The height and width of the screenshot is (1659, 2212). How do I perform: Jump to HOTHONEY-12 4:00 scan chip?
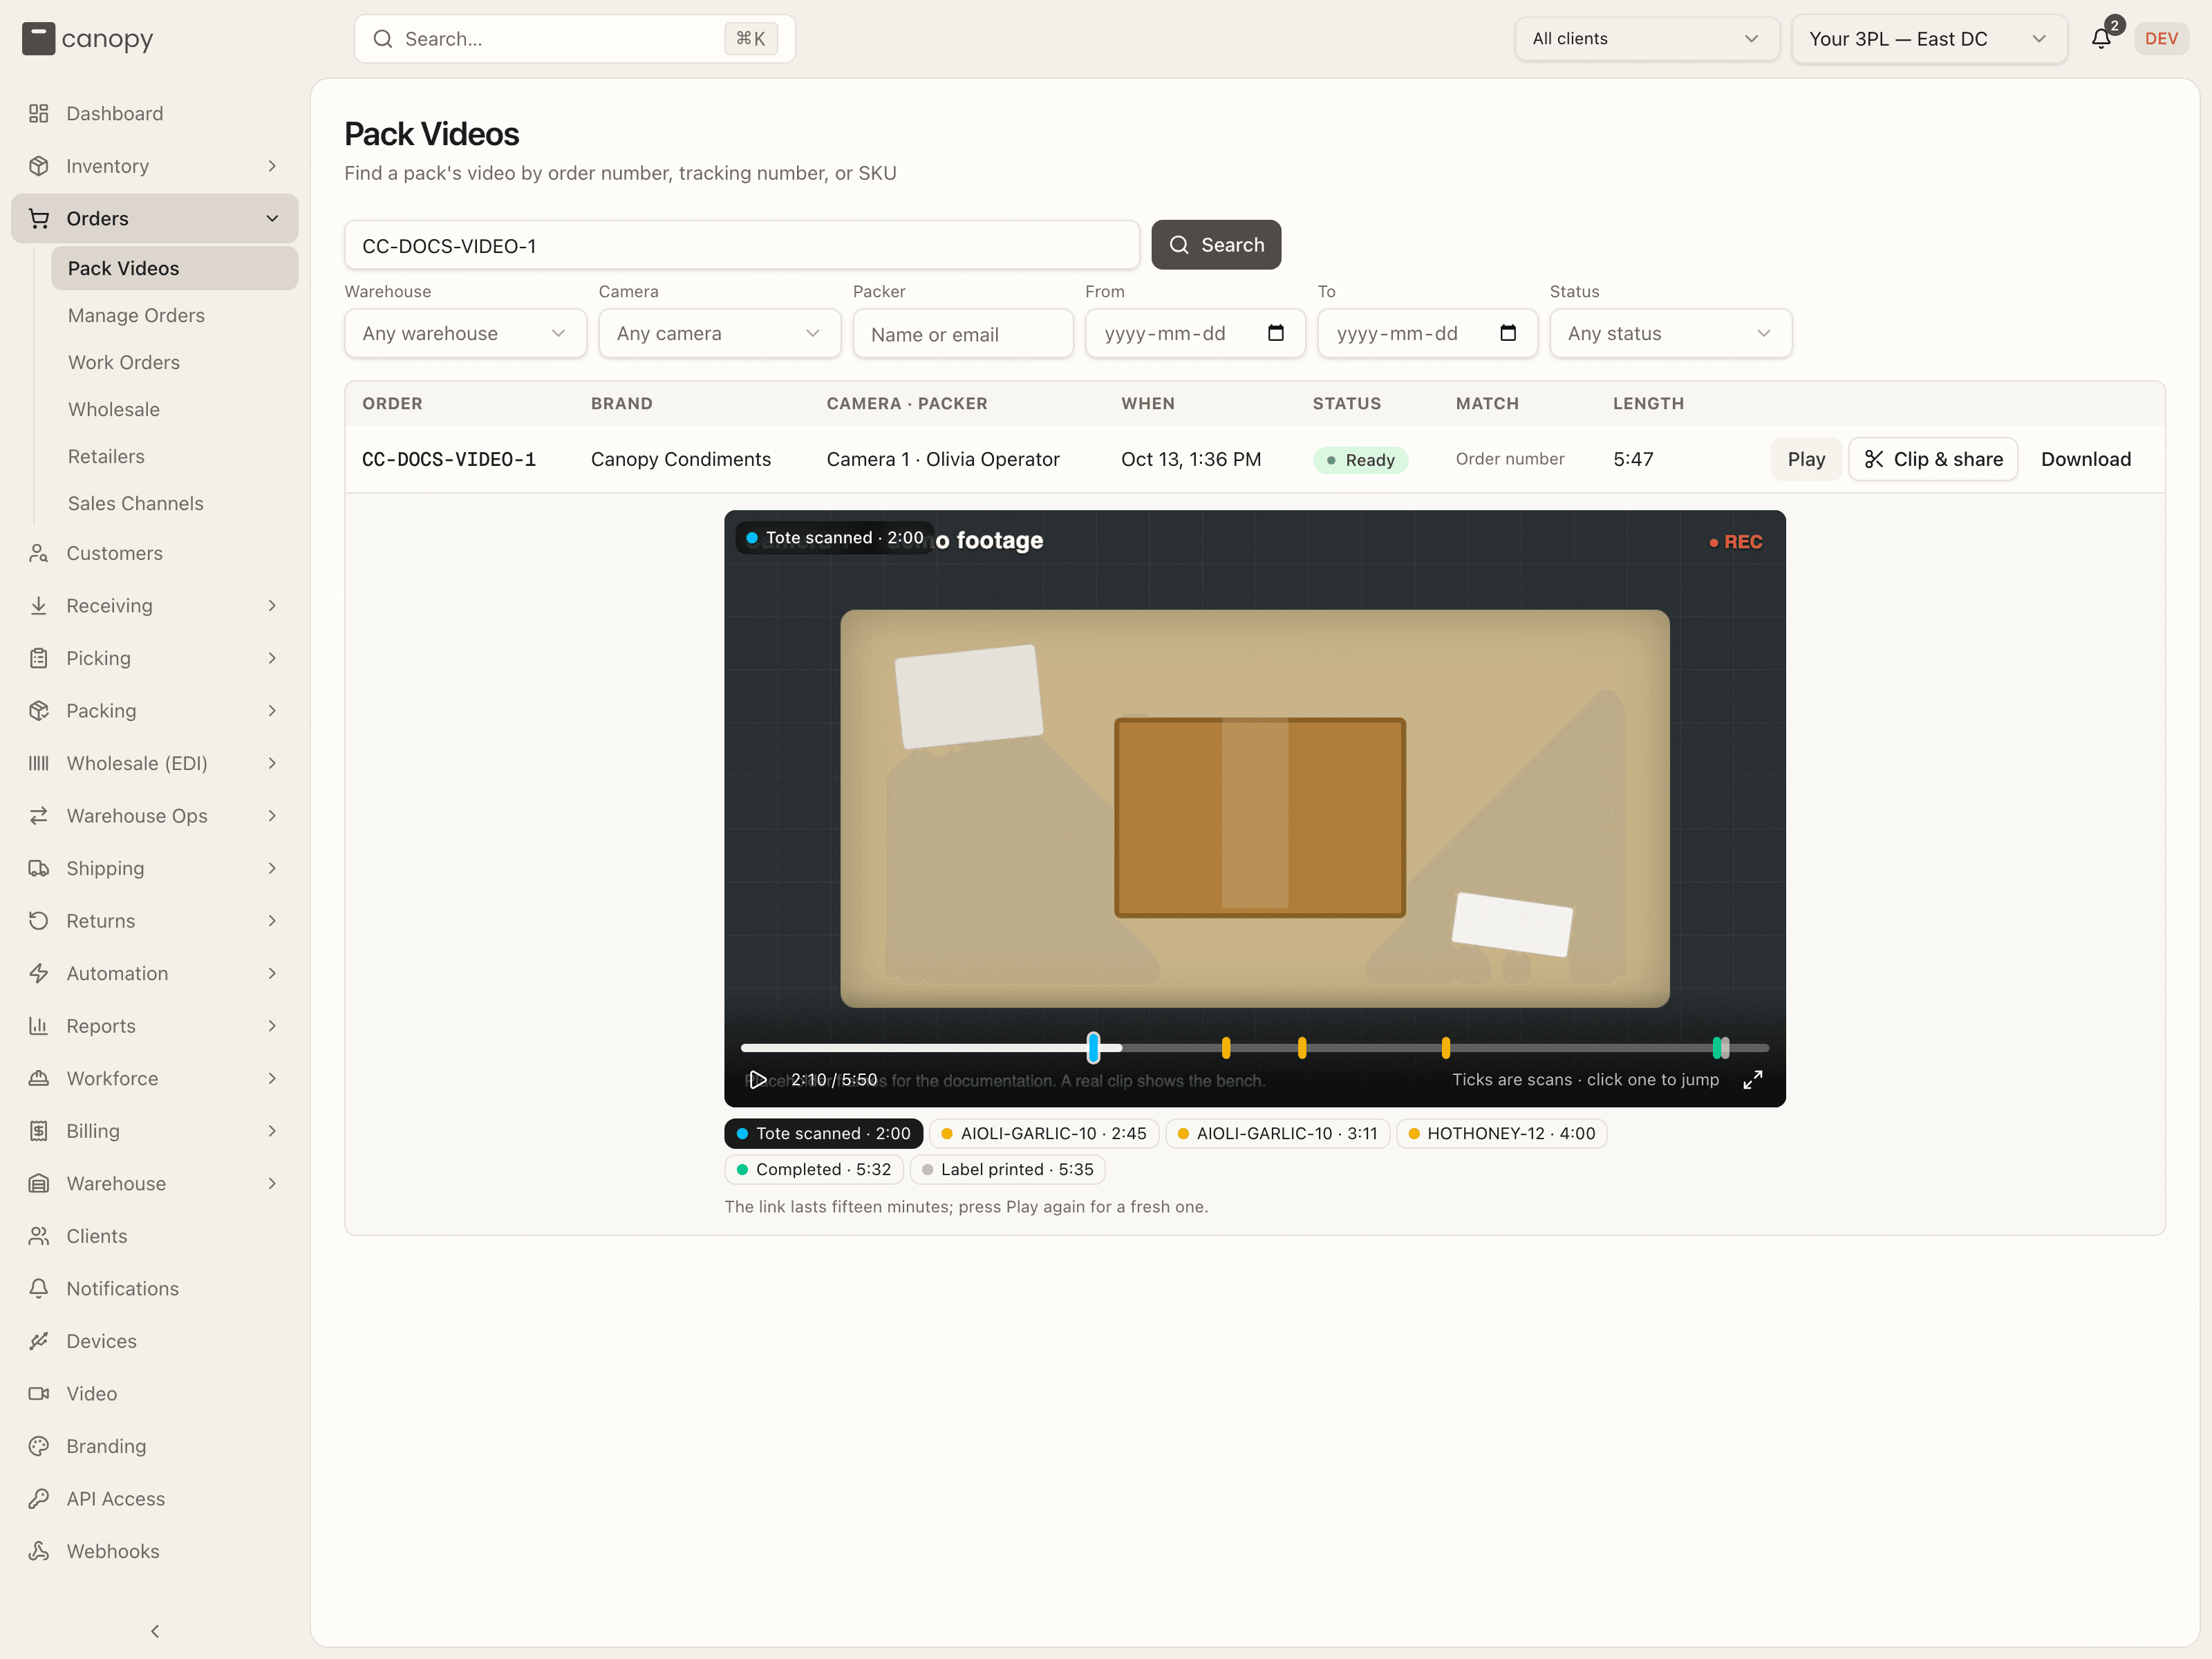(1501, 1133)
